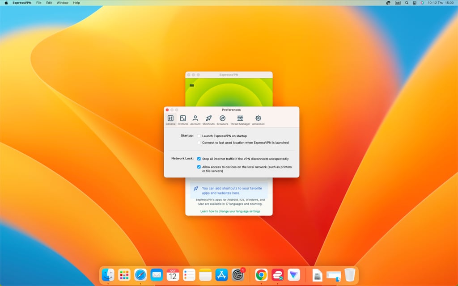
Task: Open Calendar from the Dock
Action: (173, 275)
